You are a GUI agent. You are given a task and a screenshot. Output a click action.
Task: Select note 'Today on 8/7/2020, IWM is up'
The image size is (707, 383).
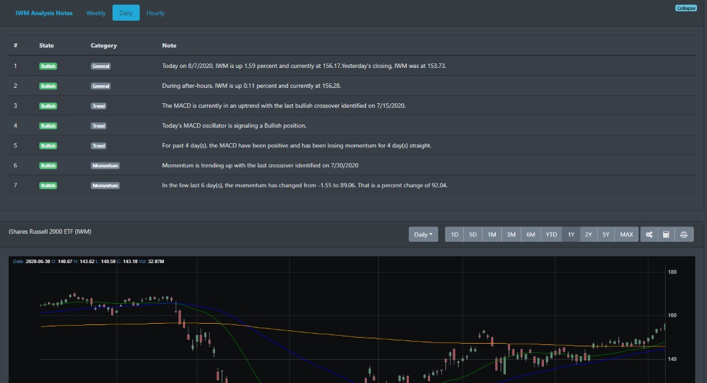click(x=304, y=66)
